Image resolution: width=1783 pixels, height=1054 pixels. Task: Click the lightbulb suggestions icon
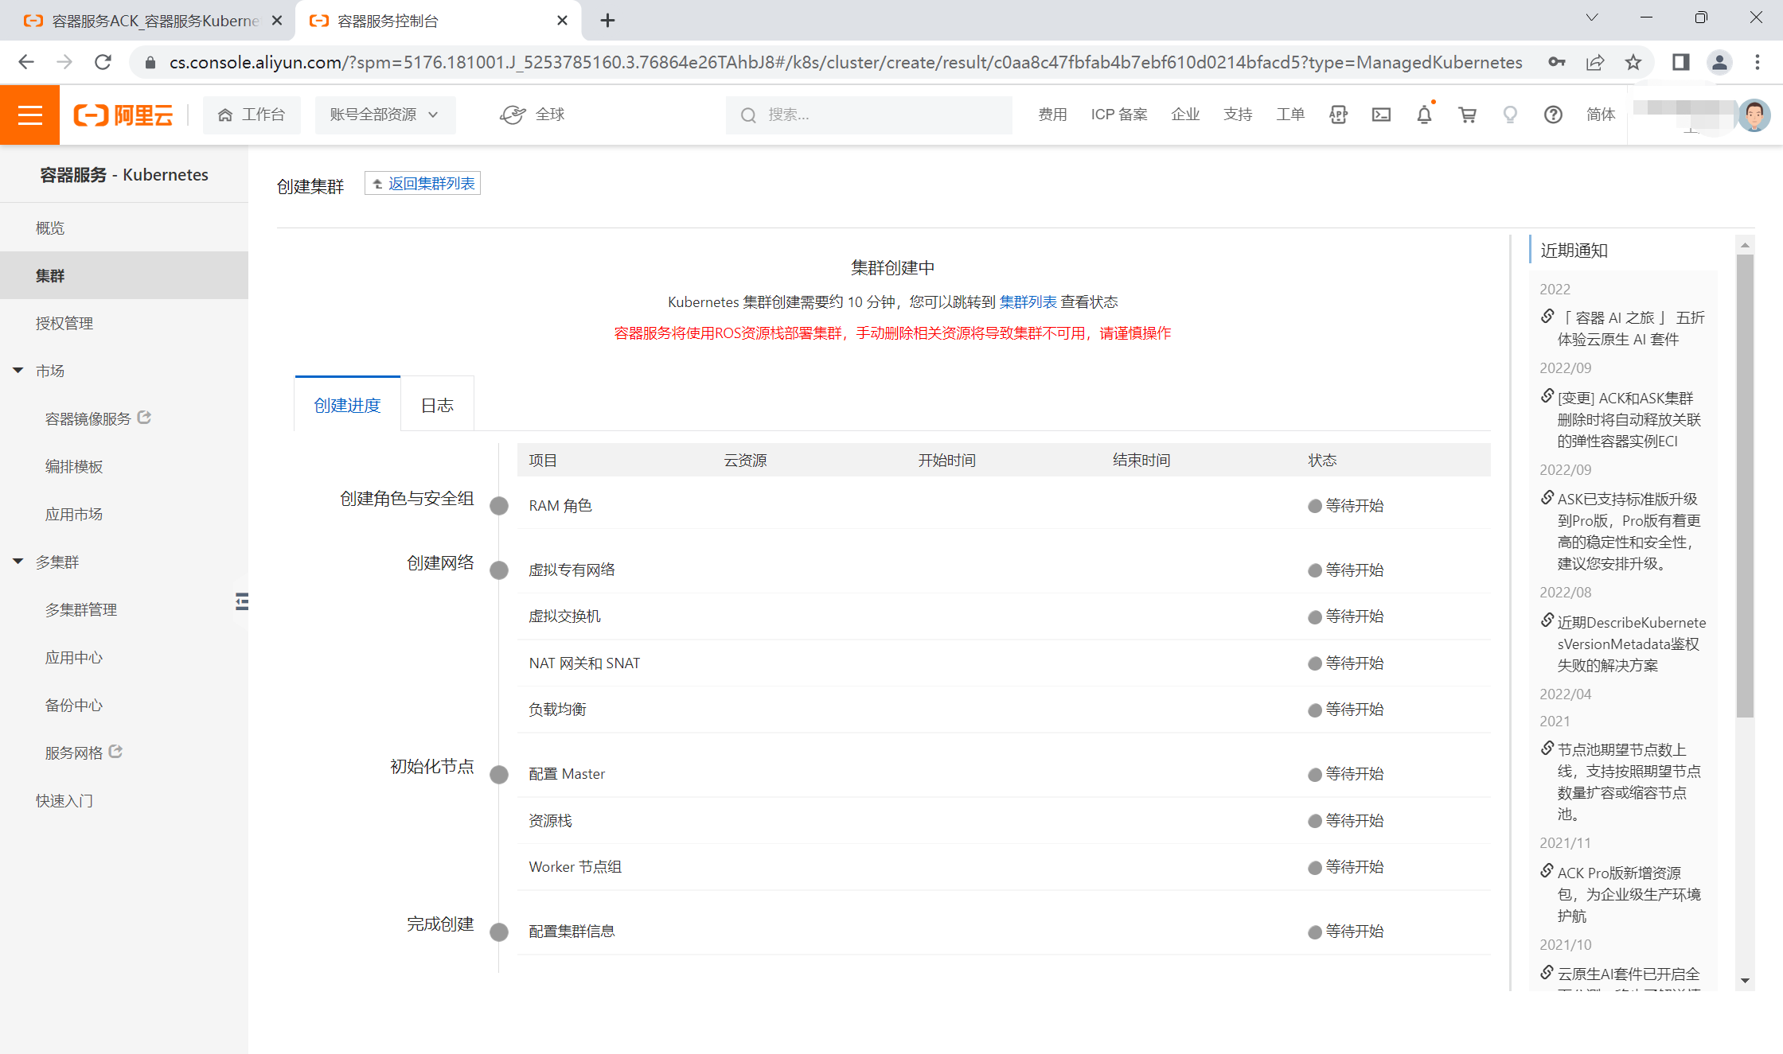pos(1510,115)
